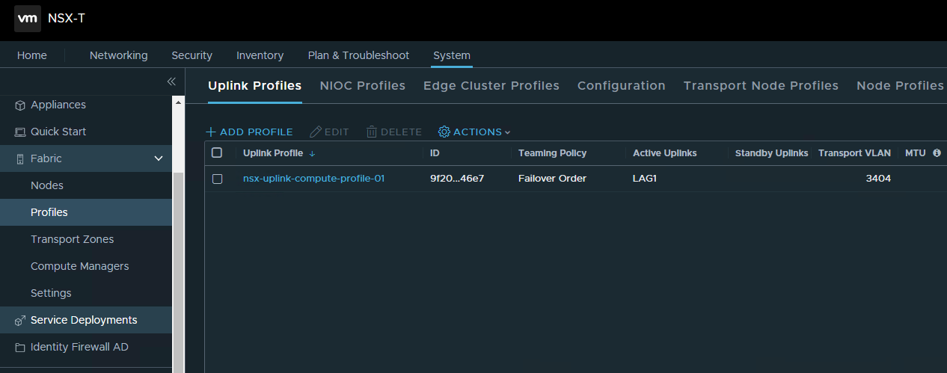This screenshot has height=373, width=947.
Task: Click the Uplink Profile sort arrow
Action: (x=312, y=153)
